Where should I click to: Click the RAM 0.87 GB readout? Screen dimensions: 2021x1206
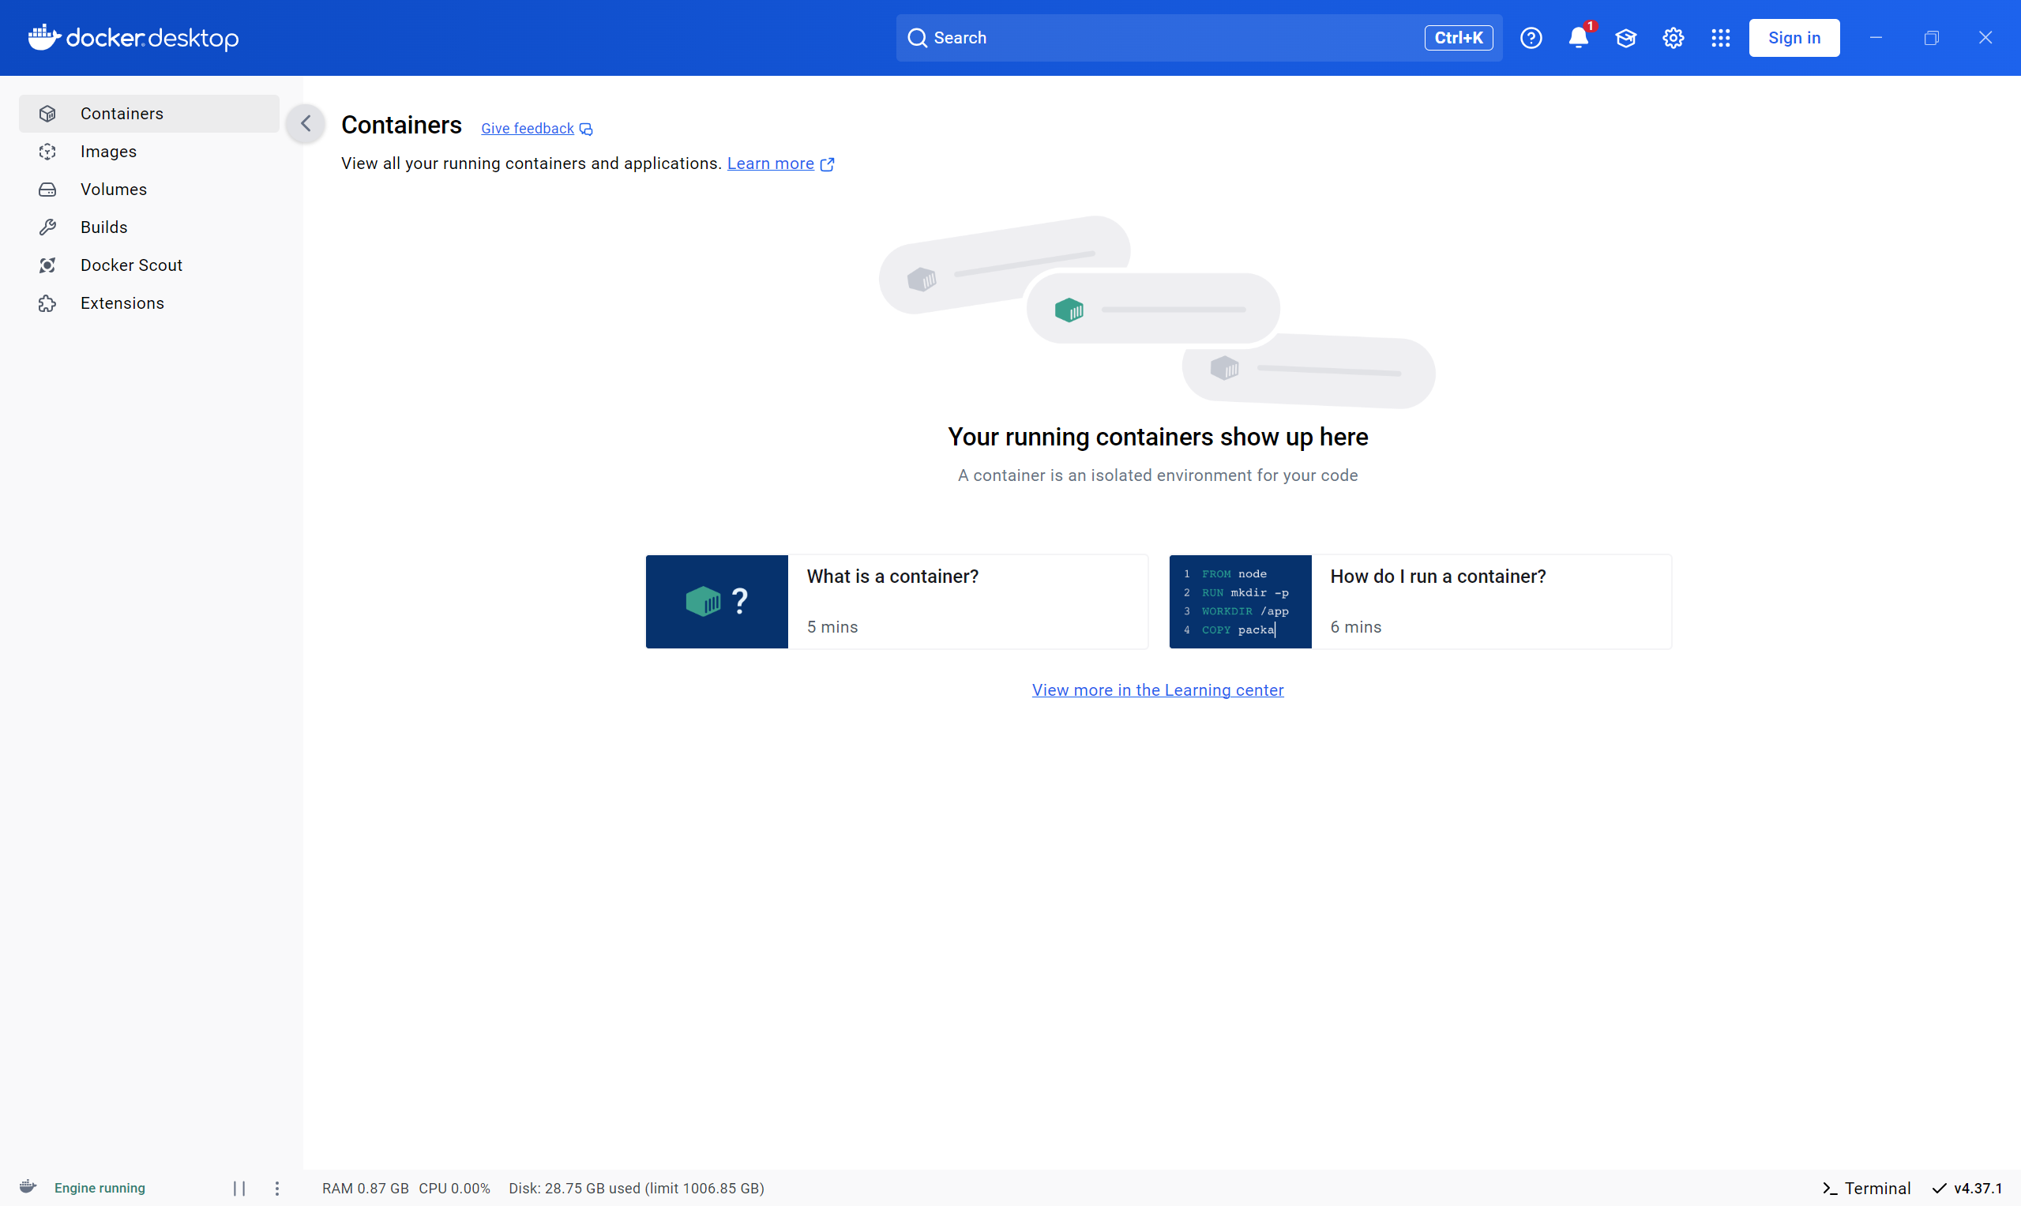click(x=366, y=1188)
